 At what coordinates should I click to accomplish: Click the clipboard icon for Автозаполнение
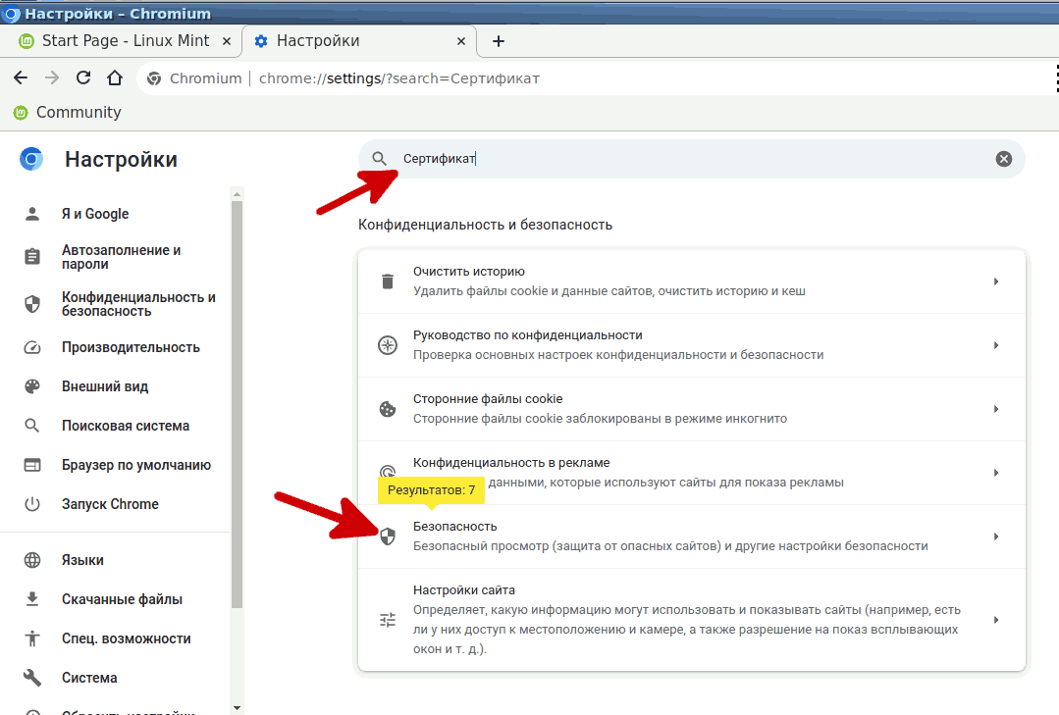click(x=31, y=257)
